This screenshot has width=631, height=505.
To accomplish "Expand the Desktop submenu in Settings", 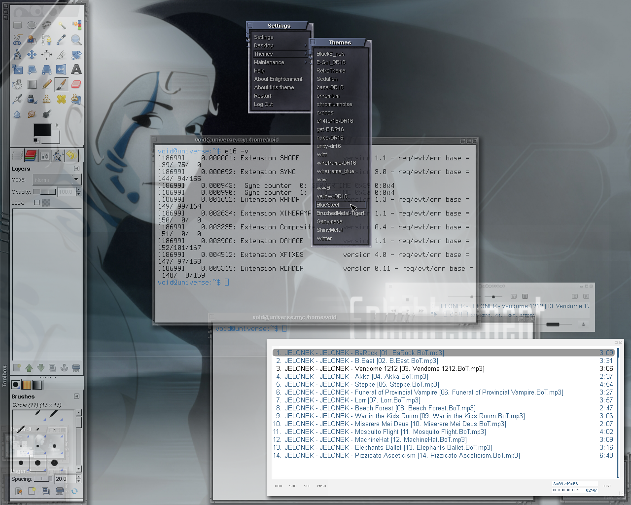I will coord(280,45).
